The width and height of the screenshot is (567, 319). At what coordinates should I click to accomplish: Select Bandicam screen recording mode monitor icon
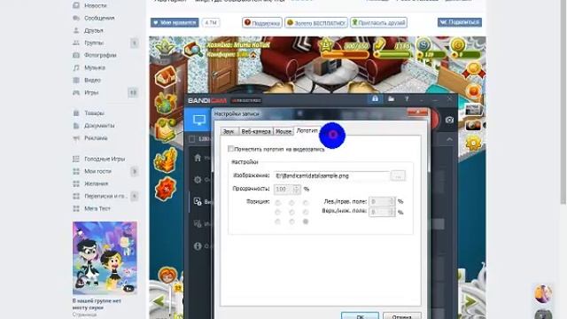pos(198,120)
